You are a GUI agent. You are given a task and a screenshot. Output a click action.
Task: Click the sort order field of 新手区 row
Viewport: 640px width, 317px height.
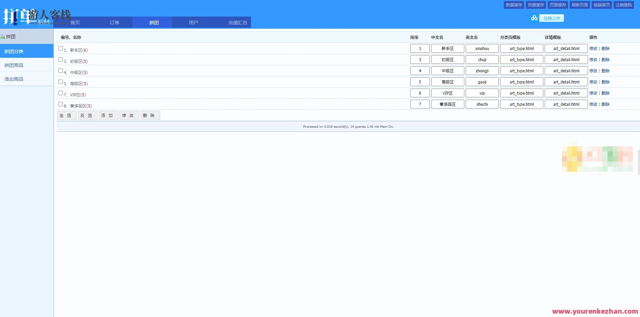point(420,48)
